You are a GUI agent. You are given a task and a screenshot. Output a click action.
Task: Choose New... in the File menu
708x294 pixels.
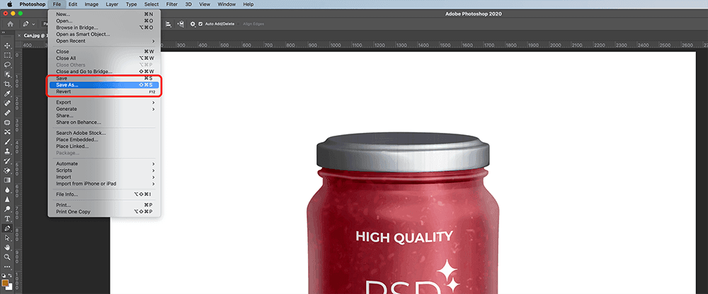coord(104,14)
